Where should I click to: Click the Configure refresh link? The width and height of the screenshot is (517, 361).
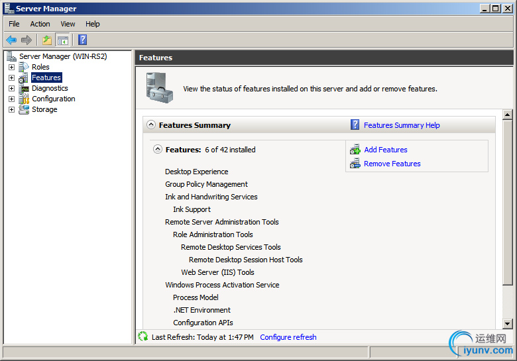[288, 337]
